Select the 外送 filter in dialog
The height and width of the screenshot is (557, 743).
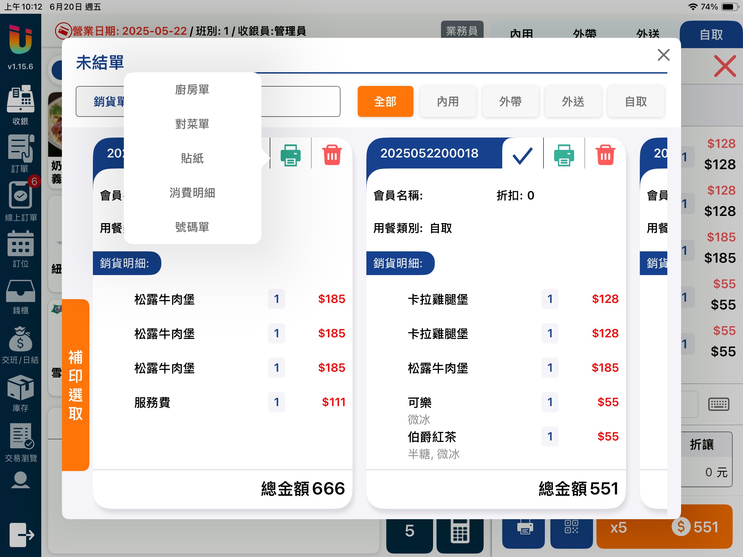point(573,101)
